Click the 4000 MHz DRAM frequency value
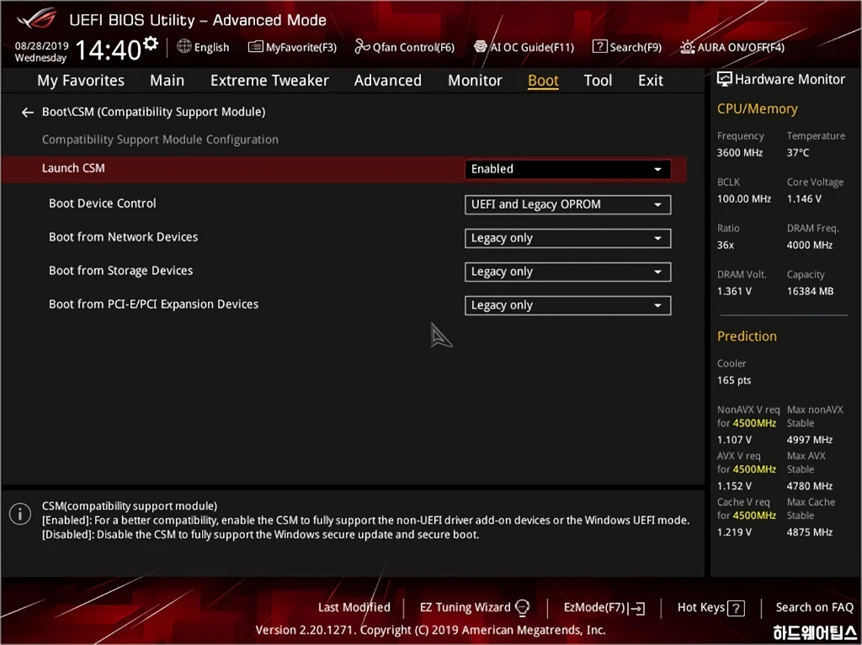 click(x=809, y=245)
